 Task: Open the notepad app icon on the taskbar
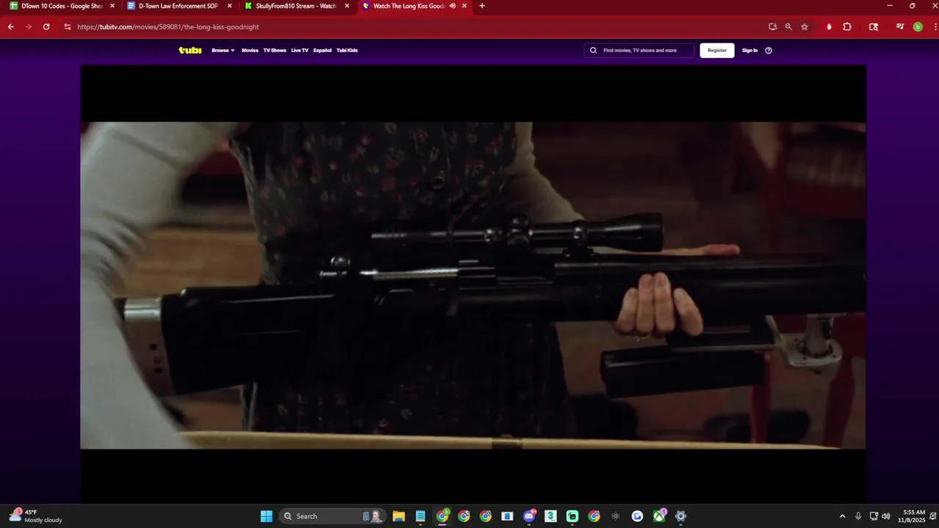click(420, 516)
